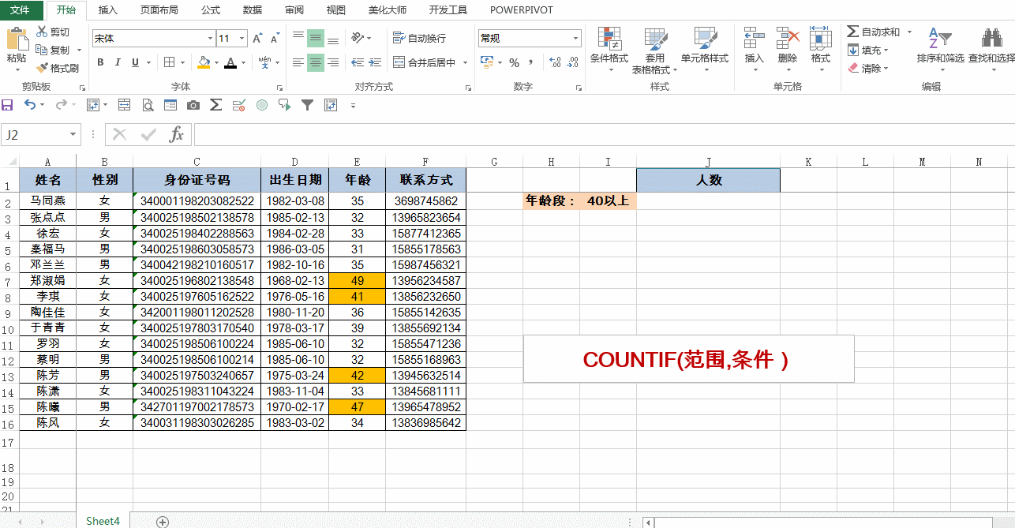This screenshot has width=1015, height=528.
Task: Click the Format as Table (套用表格格式) button
Action: pyautogui.click(x=654, y=50)
